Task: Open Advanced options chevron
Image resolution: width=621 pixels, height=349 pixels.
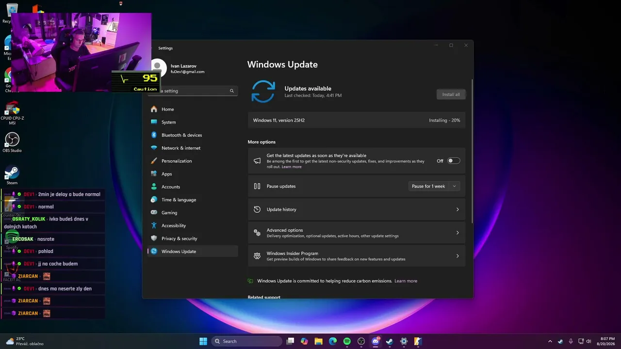Action: tap(458, 233)
